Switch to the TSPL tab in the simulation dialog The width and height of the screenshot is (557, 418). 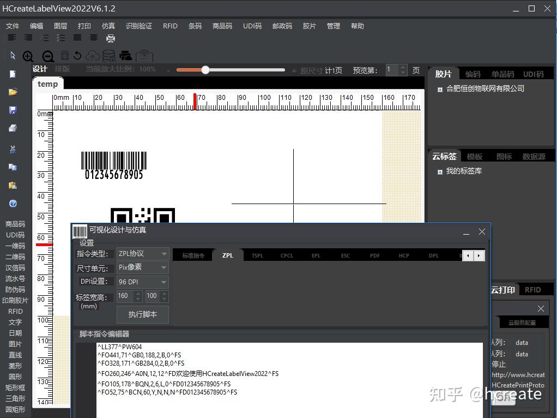[x=256, y=255]
